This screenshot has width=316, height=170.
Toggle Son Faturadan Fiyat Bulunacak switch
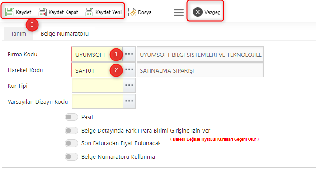pyautogui.click(x=71, y=143)
